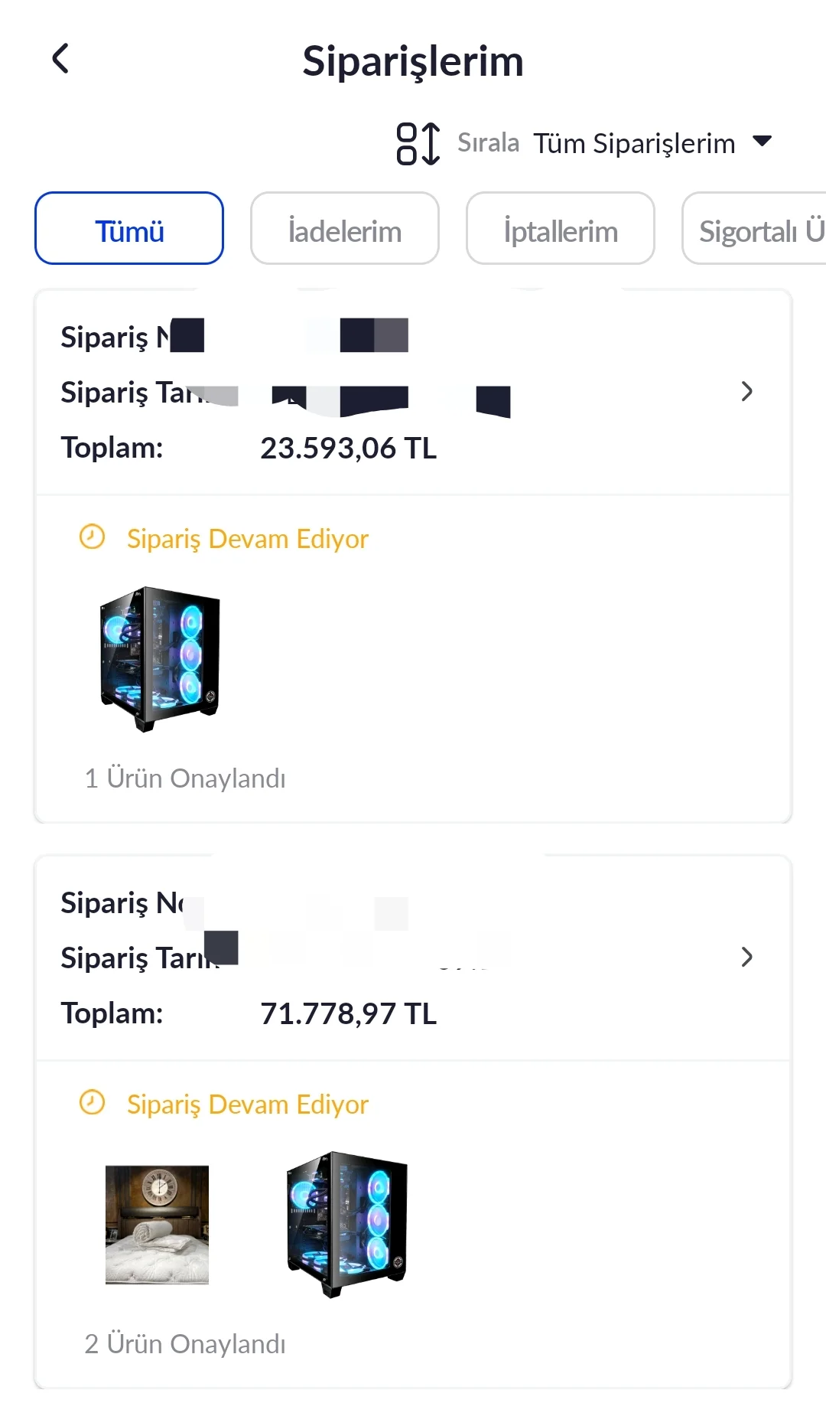Screen dimensions: 826x1416
Task: Click Sipariş Devam Ediyor in first order
Action: click(x=247, y=539)
